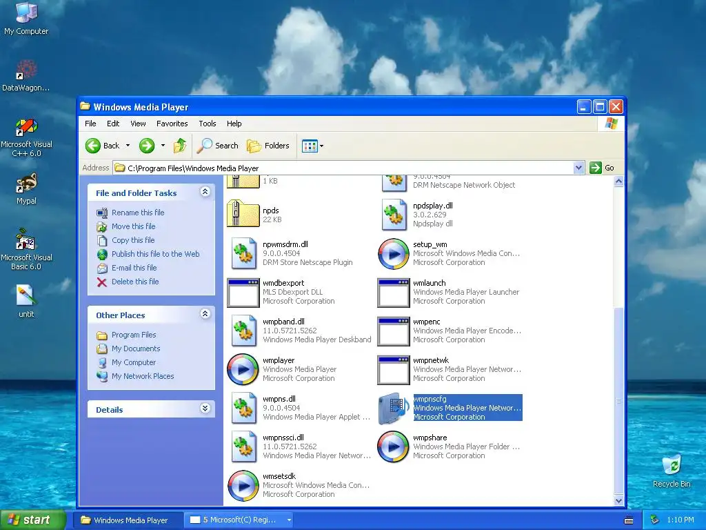
Task: Click the Views toolbar icon
Action: (310, 146)
